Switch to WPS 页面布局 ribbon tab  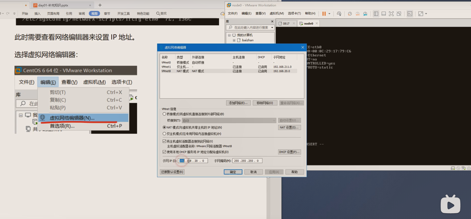[x=53, y=14]
